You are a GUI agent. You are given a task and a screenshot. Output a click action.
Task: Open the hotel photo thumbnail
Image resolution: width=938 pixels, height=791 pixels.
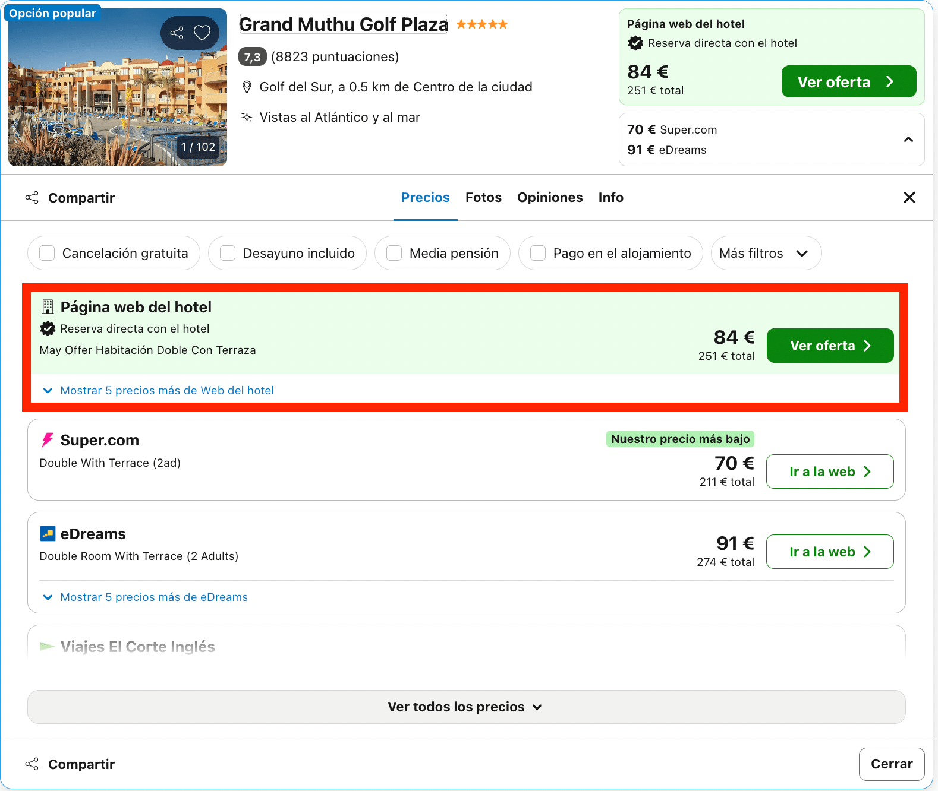point(118,87)
